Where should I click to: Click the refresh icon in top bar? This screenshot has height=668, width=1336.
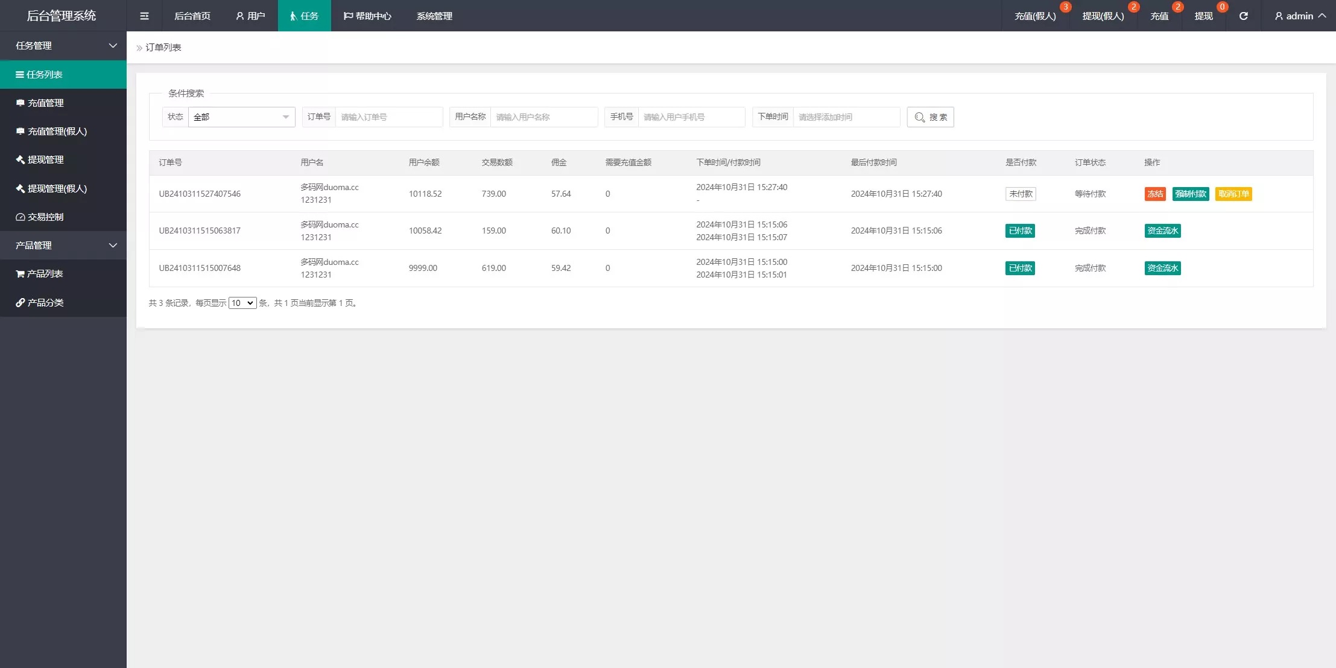(1243, 16)
